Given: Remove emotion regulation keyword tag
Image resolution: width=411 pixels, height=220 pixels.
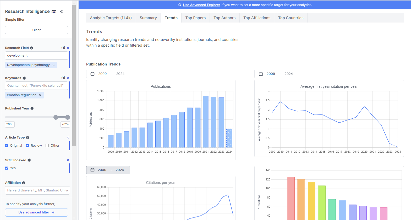Looking at the screenshot, I should 40,95.
